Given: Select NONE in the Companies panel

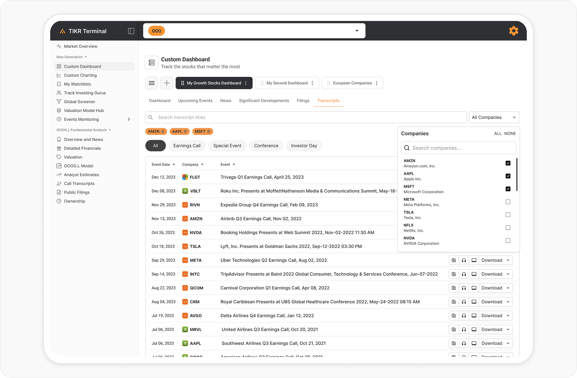Looking at the screenshot, I should coord(510,134).
